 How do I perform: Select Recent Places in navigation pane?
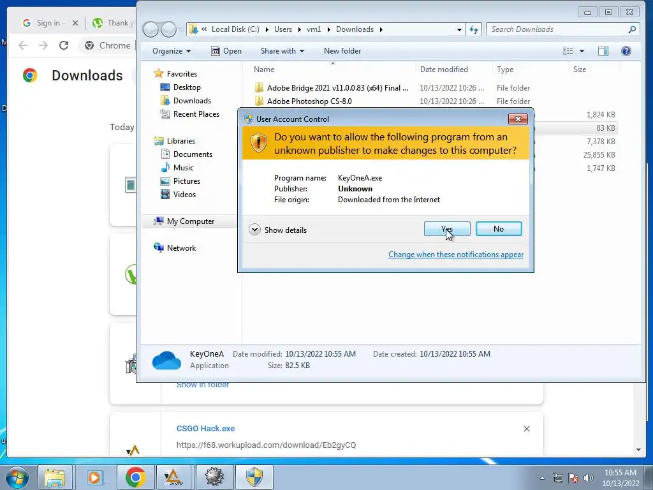click(x=196, y=114)
